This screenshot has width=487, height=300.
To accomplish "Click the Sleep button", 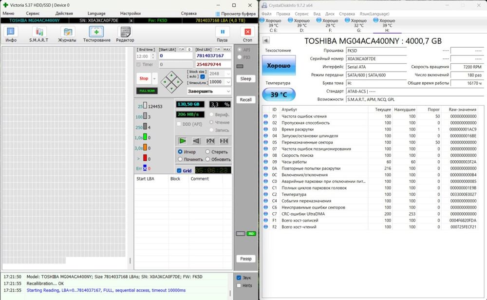I will click(245, 78).
